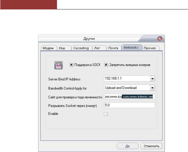Click the connectivity check site field
Image resolution: width=188 pixels, height=152 pixels.
[x=130, y=97]
